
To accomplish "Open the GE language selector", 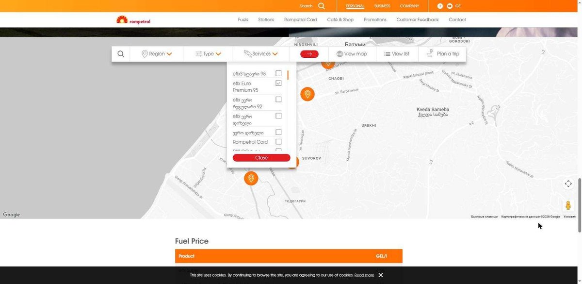I will (x=458, y=6).
